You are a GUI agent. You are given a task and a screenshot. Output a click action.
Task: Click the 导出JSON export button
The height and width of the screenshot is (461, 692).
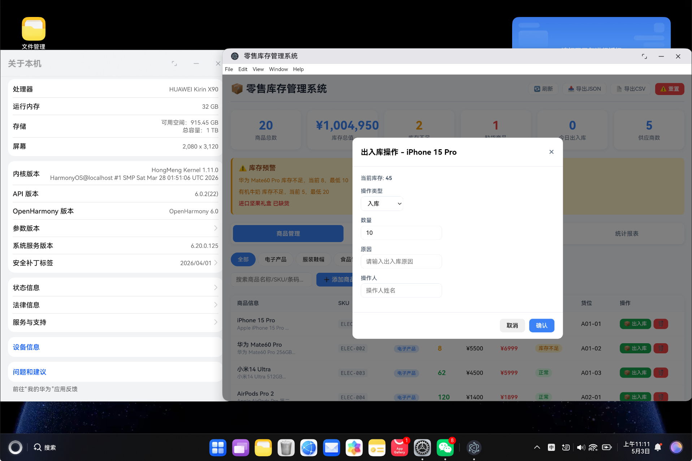click(x=584, y=89)
